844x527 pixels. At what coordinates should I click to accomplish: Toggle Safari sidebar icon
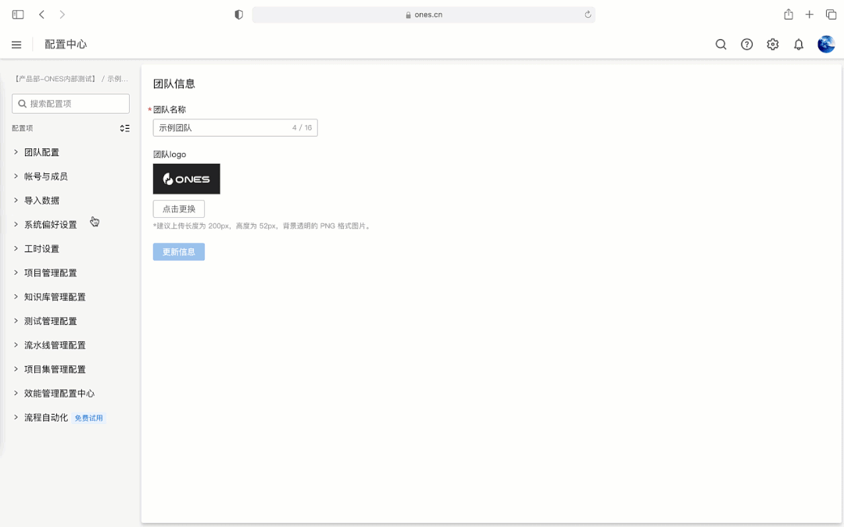pyautogui.click(x=18, y=15)
